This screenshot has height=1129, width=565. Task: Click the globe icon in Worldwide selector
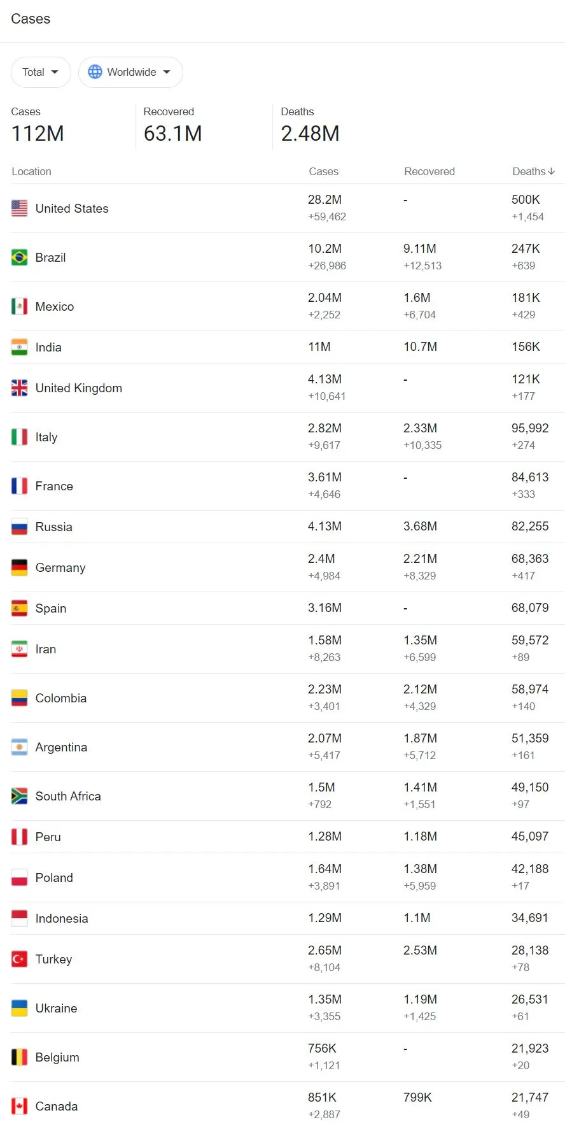click(x=95, y=72)
